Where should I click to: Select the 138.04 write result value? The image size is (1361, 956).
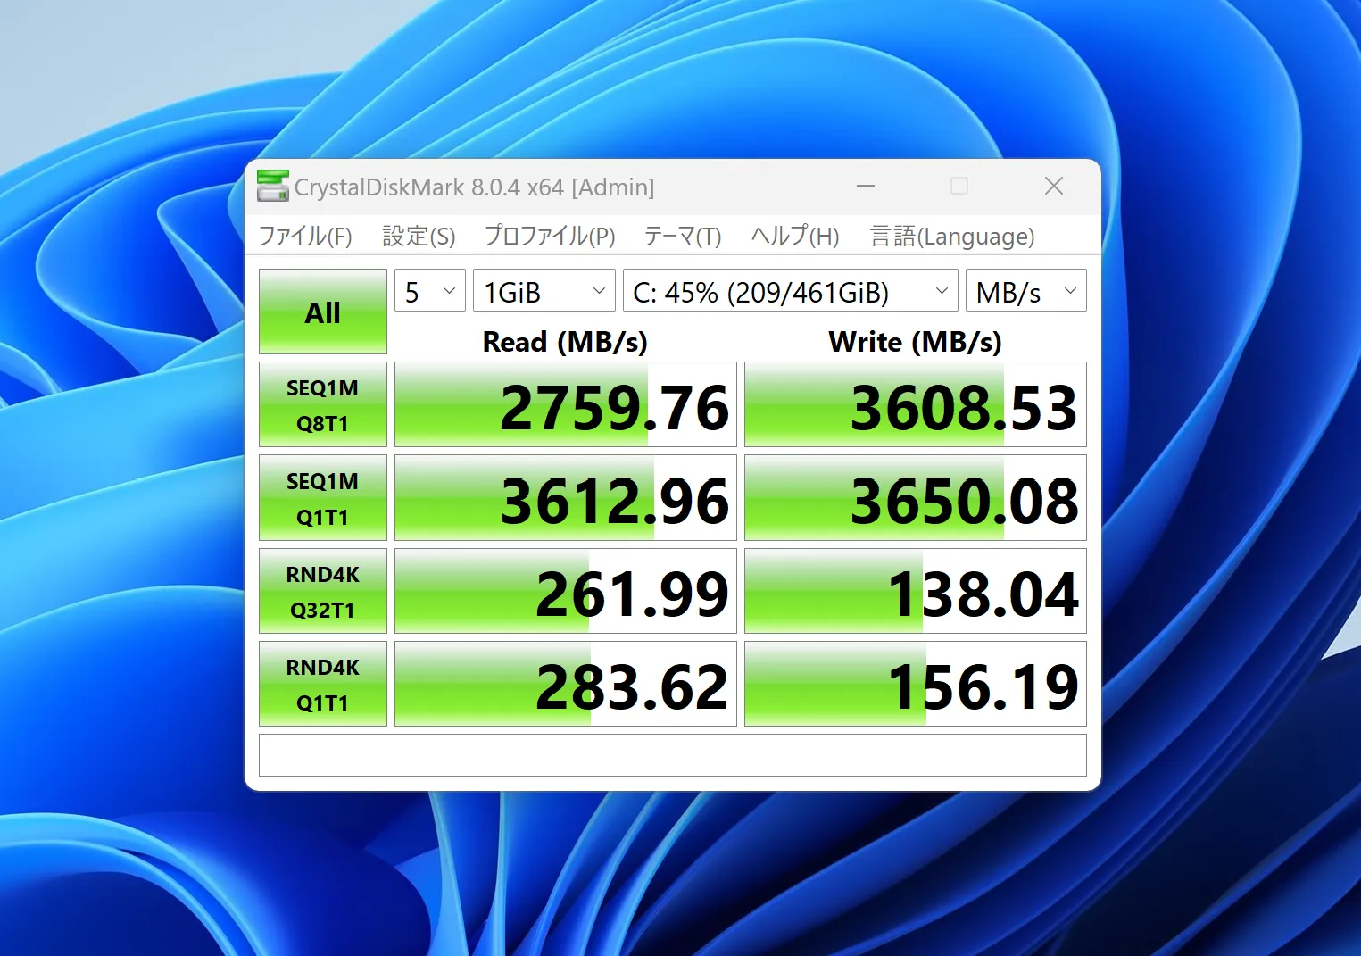coord(916,591)
